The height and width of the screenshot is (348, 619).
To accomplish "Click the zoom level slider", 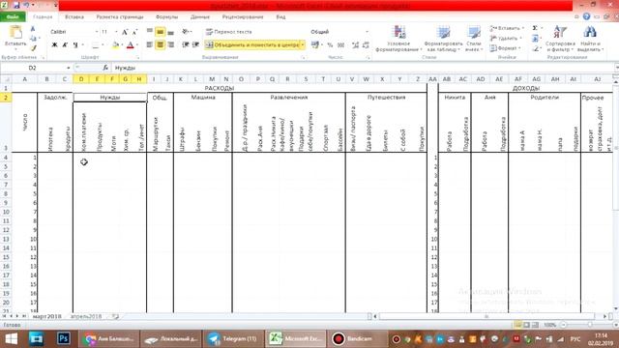I will [x=590, y=325].
